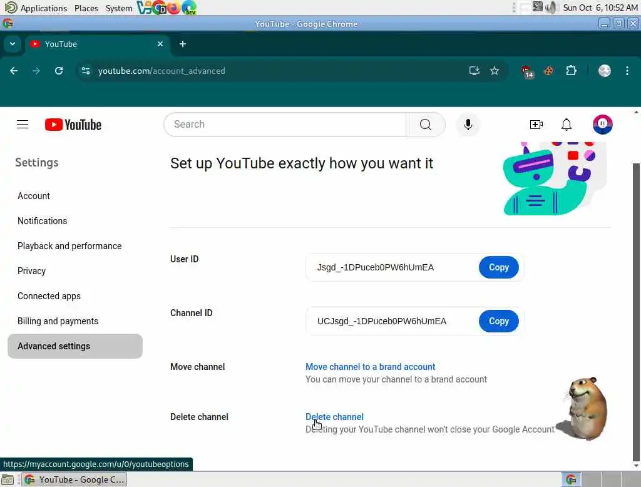Open Chrome three-dot menu

pyautogui.click(x=627, y=71)
